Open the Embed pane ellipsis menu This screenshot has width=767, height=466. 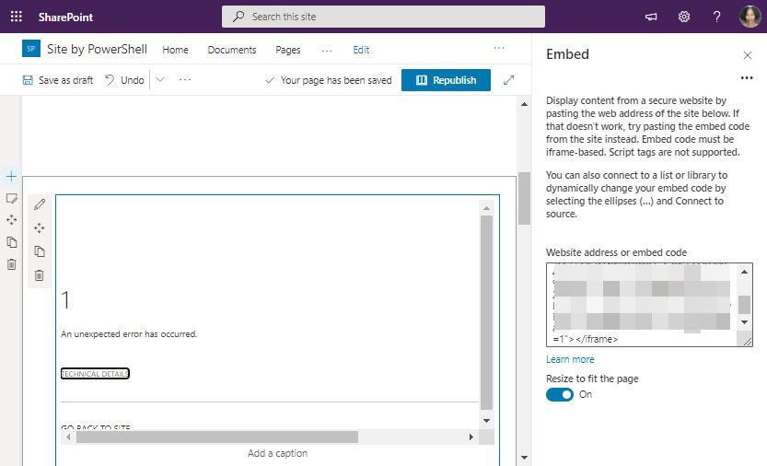tap(747, 78)
